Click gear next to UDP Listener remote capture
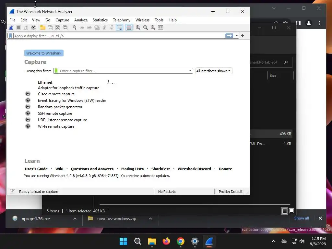 click(x=28, y=120)
